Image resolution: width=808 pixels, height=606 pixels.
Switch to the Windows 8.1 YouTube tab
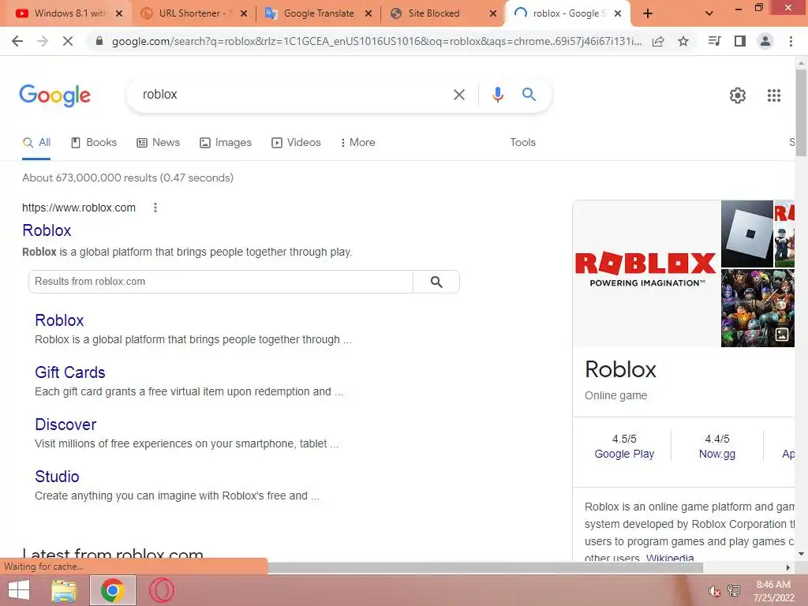click(65, 13)
